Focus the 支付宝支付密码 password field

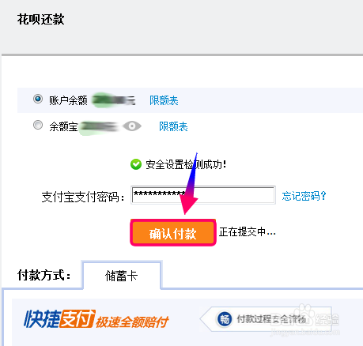click(203, 195)
